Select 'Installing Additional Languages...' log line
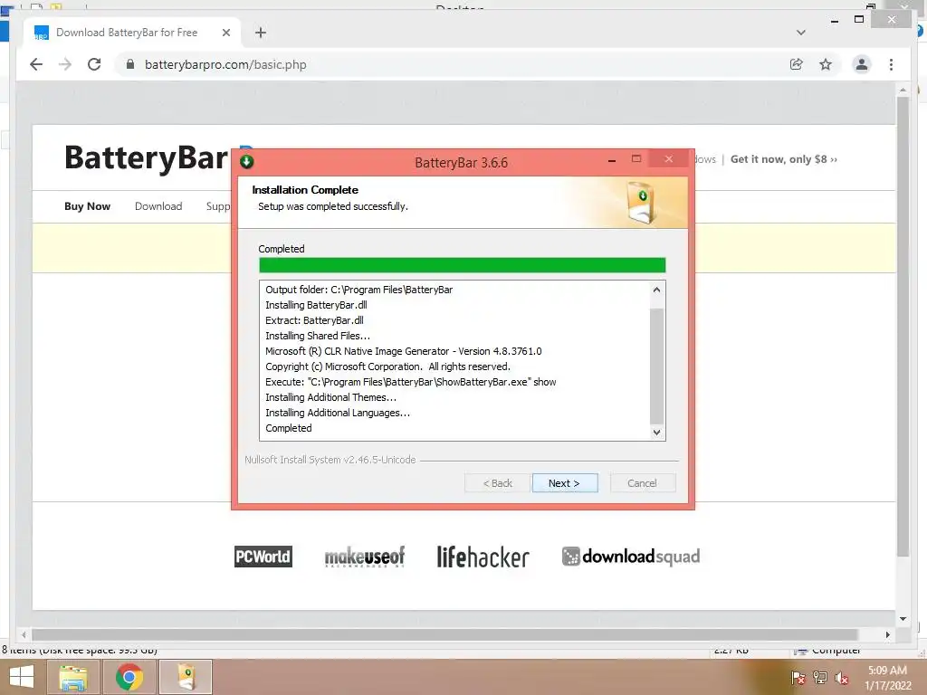This screenshot has height=695, width=927. [338, 413]
